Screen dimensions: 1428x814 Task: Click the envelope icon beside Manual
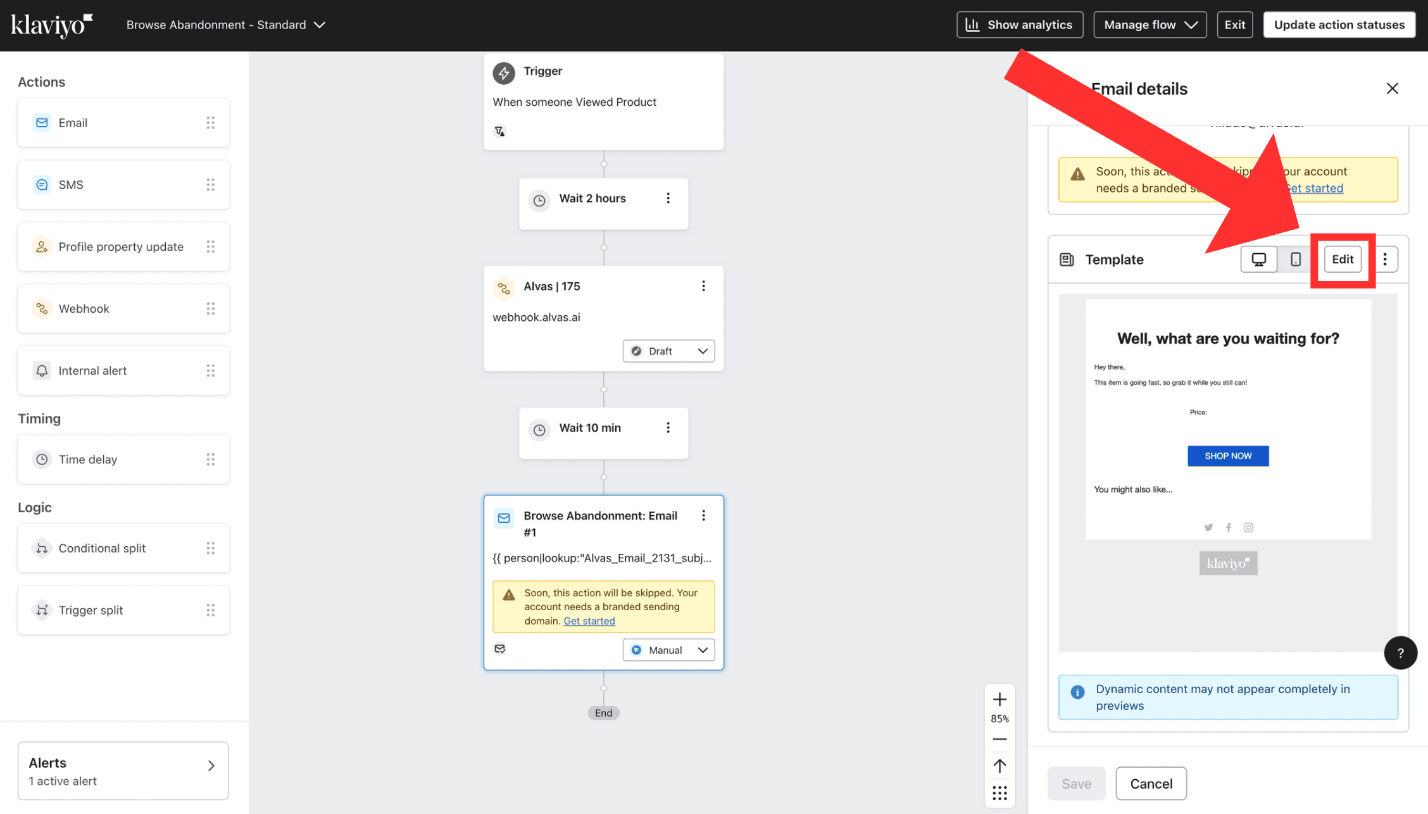tap(500, 649)
